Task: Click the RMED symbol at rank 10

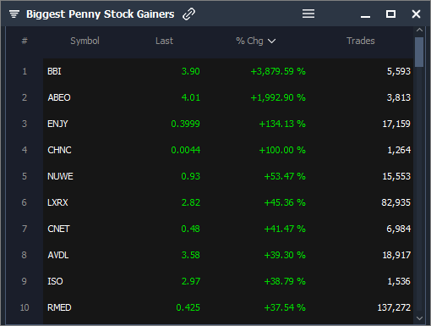Action: pos(59,307)
